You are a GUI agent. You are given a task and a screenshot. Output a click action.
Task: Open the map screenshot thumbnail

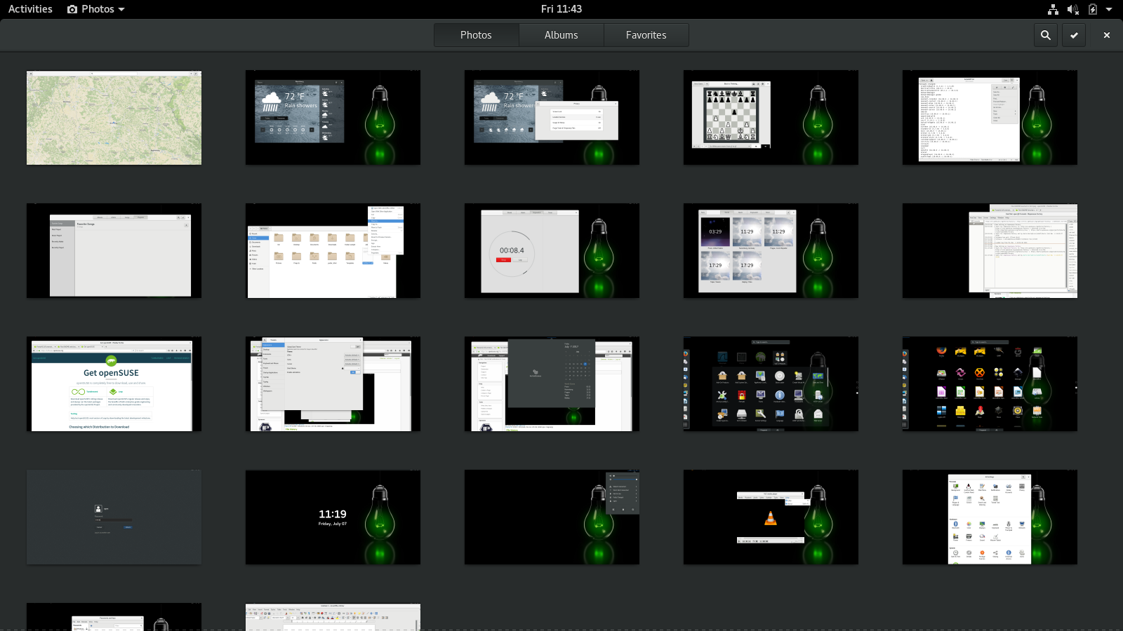point(114,118)
